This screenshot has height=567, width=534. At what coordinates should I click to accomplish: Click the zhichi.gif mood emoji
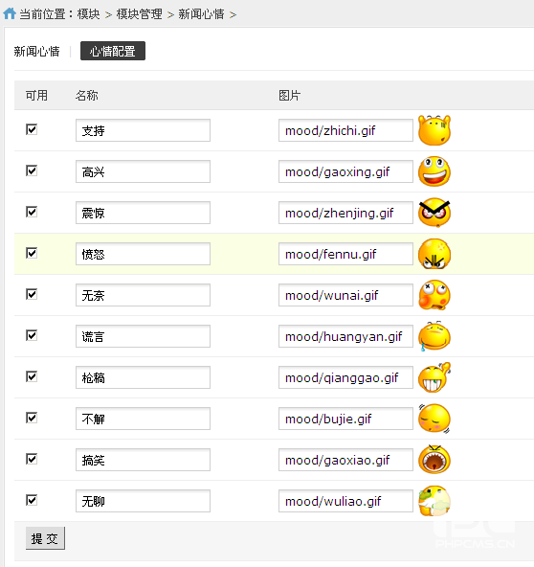434,130
